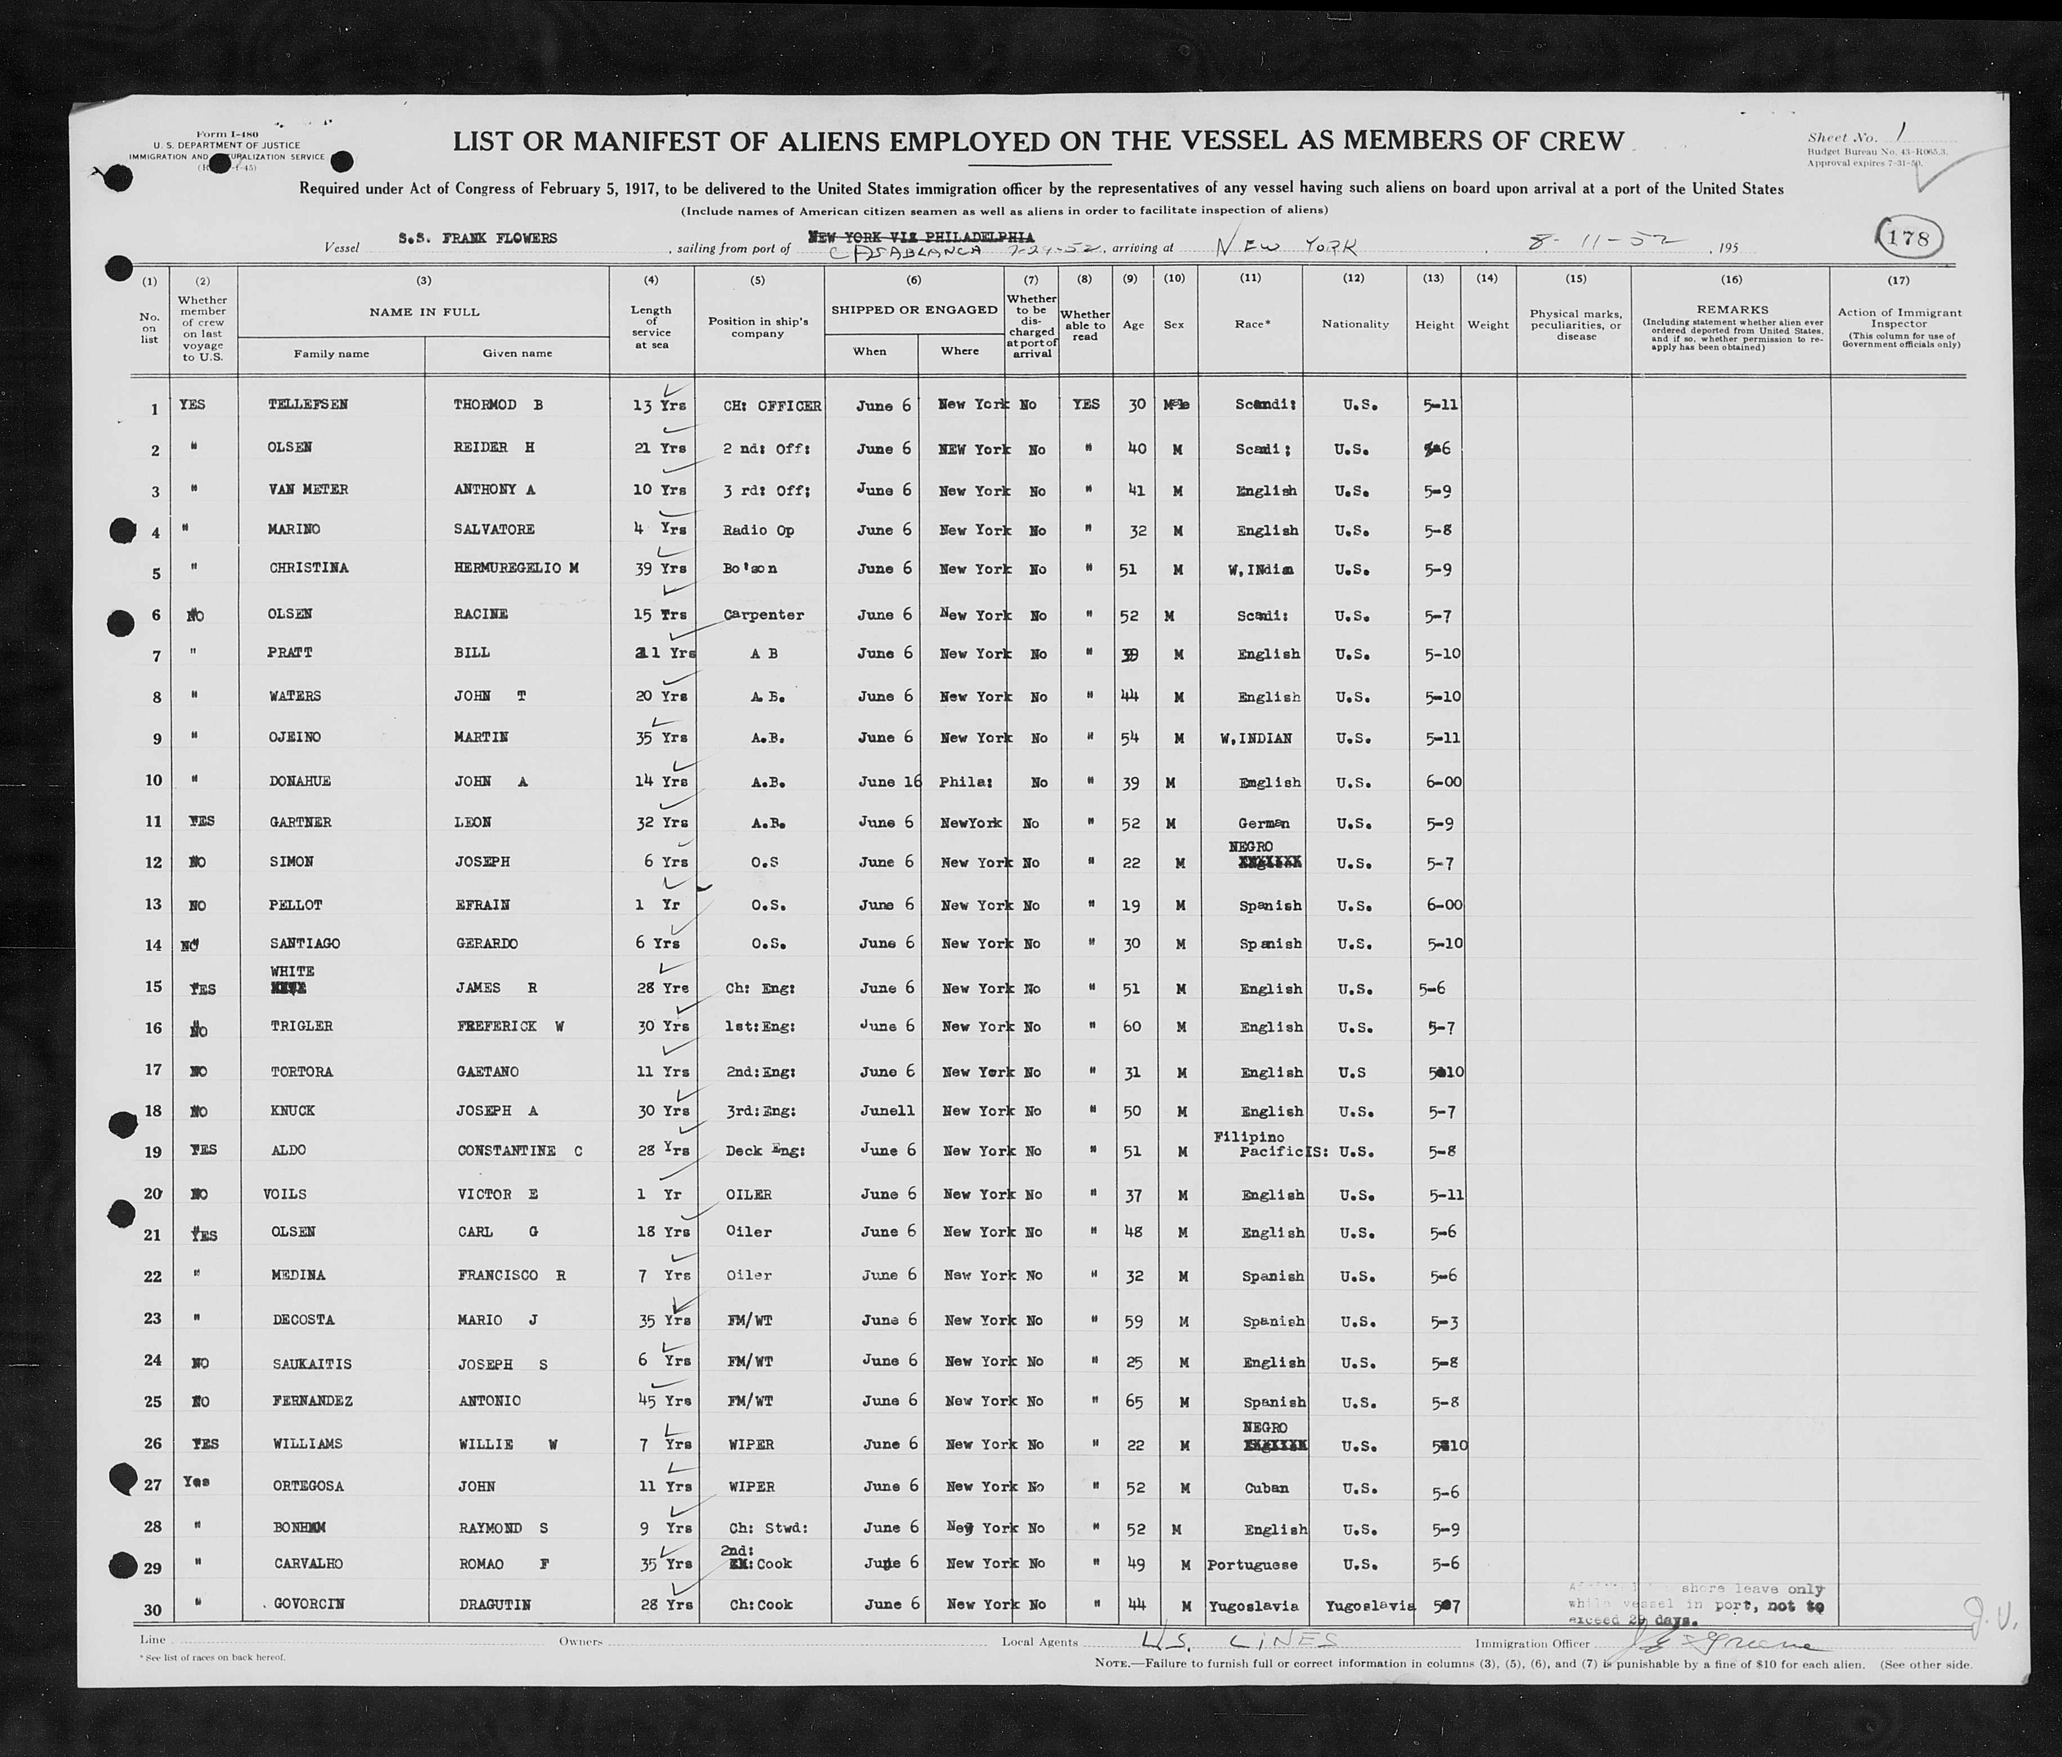2062x1757 pixels.
Task: Click the given name CARL G
Action: [498, 1231]
